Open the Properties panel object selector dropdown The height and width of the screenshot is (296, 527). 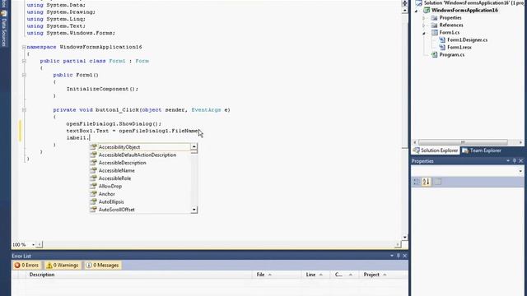(x=520, y=171)
